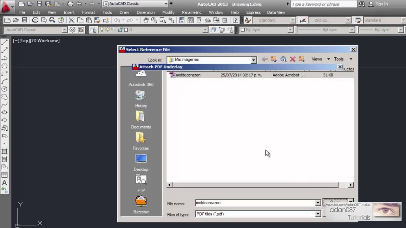Click the Table Style icon
Image resolution: width=406 pixels, height=228 pixels.
(x=358, y=20)
